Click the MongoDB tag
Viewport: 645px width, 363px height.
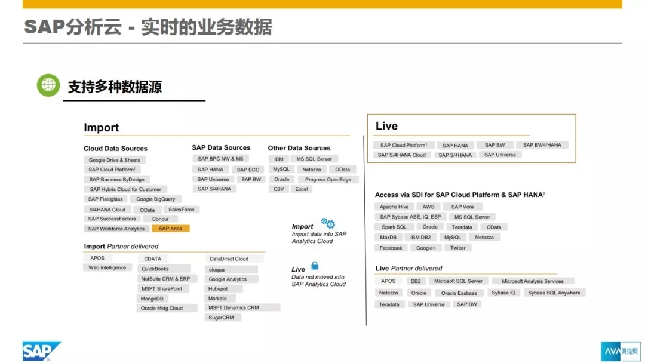[x=152, y=299]
